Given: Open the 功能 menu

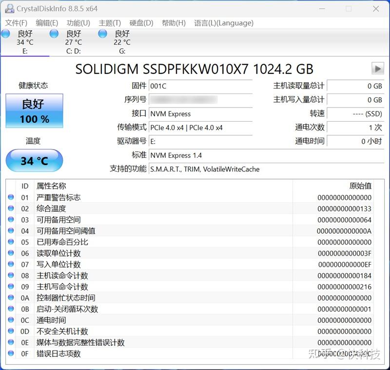Looking at the screenshot, I should (x=76, y=23).
